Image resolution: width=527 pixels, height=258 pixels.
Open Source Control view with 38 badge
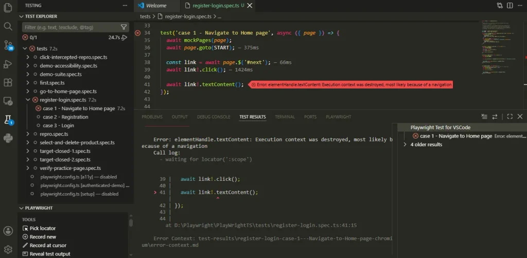tap(8, 45)
